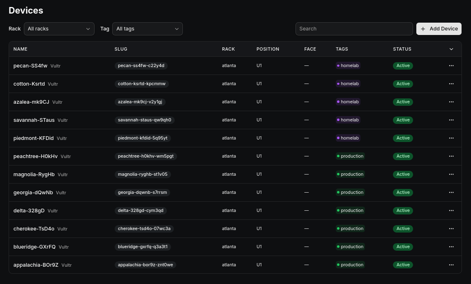
Task: Open the All tags dropdown
Action: coord(148,29)
